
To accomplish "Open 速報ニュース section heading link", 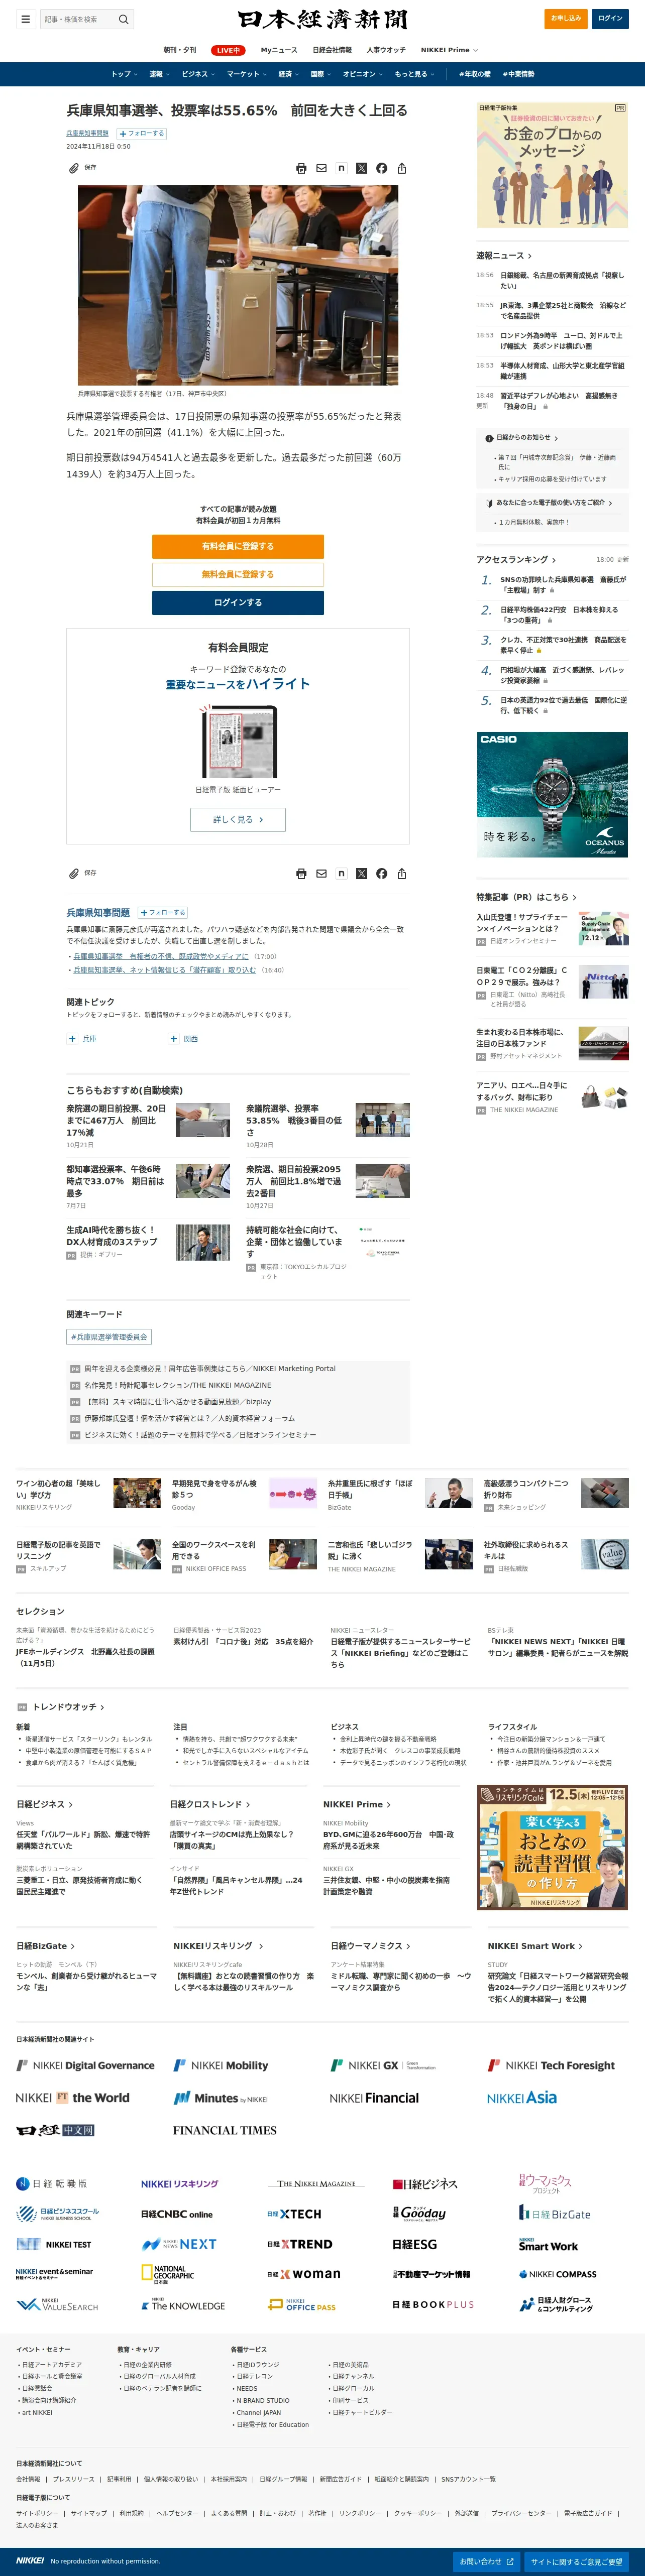I will pyautogui.click(x=504, y=255).
